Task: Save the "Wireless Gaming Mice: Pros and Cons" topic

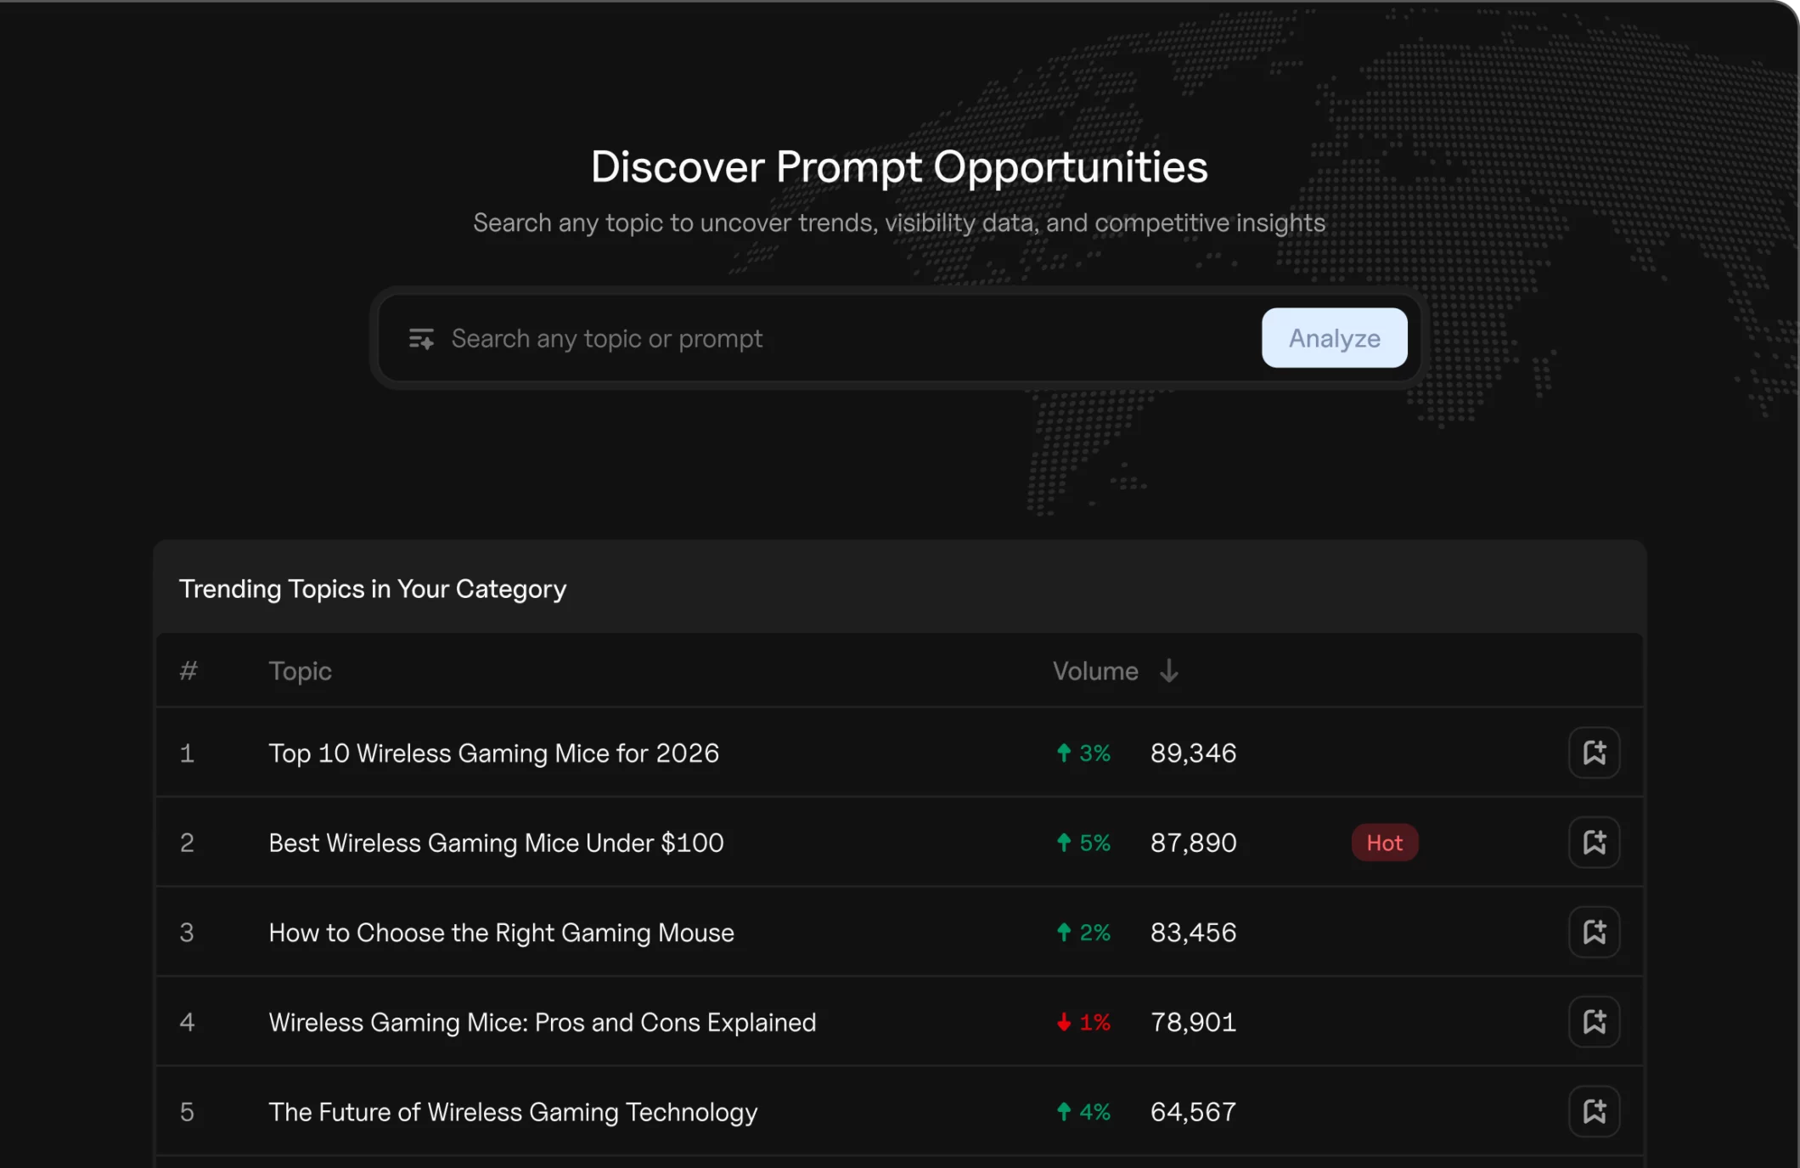Action: (1595, 1022)
